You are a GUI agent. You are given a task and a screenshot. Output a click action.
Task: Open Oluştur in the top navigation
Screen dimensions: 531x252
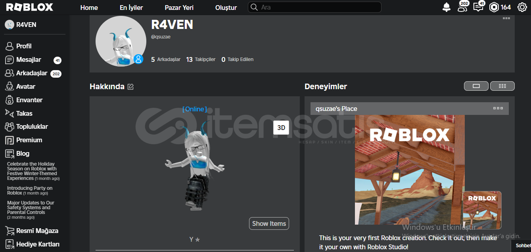tap(226, 8)
